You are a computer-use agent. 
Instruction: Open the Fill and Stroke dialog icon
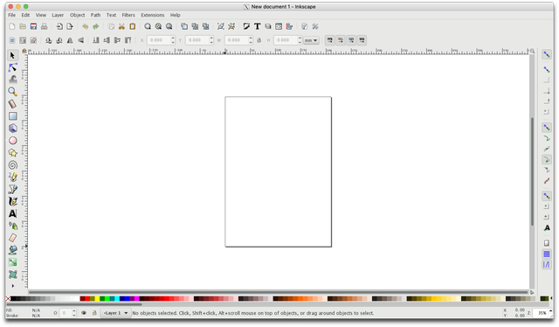(246, 26)
